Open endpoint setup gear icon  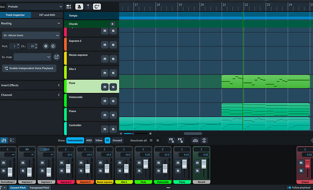[x=45, y=46]
